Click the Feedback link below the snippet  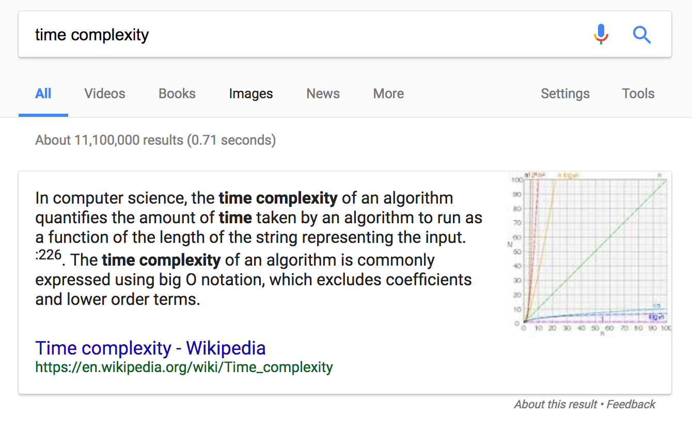(631, 404)
